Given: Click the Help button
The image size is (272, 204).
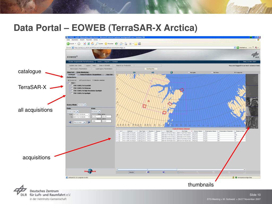Looking at the screenshot, I should click(94, 66).
